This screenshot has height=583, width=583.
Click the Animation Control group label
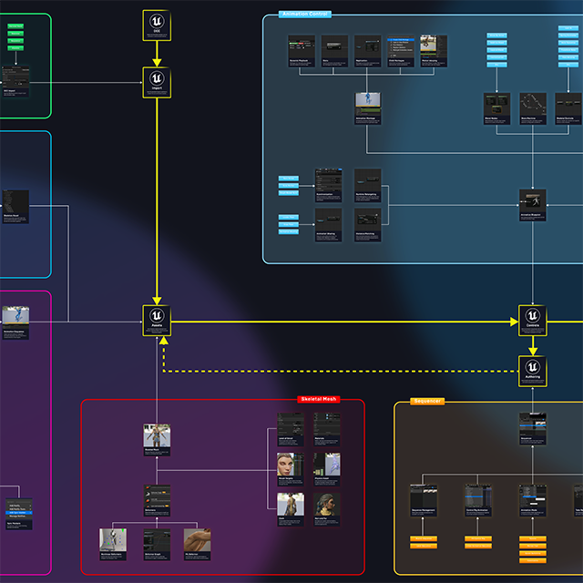(304, 15)
